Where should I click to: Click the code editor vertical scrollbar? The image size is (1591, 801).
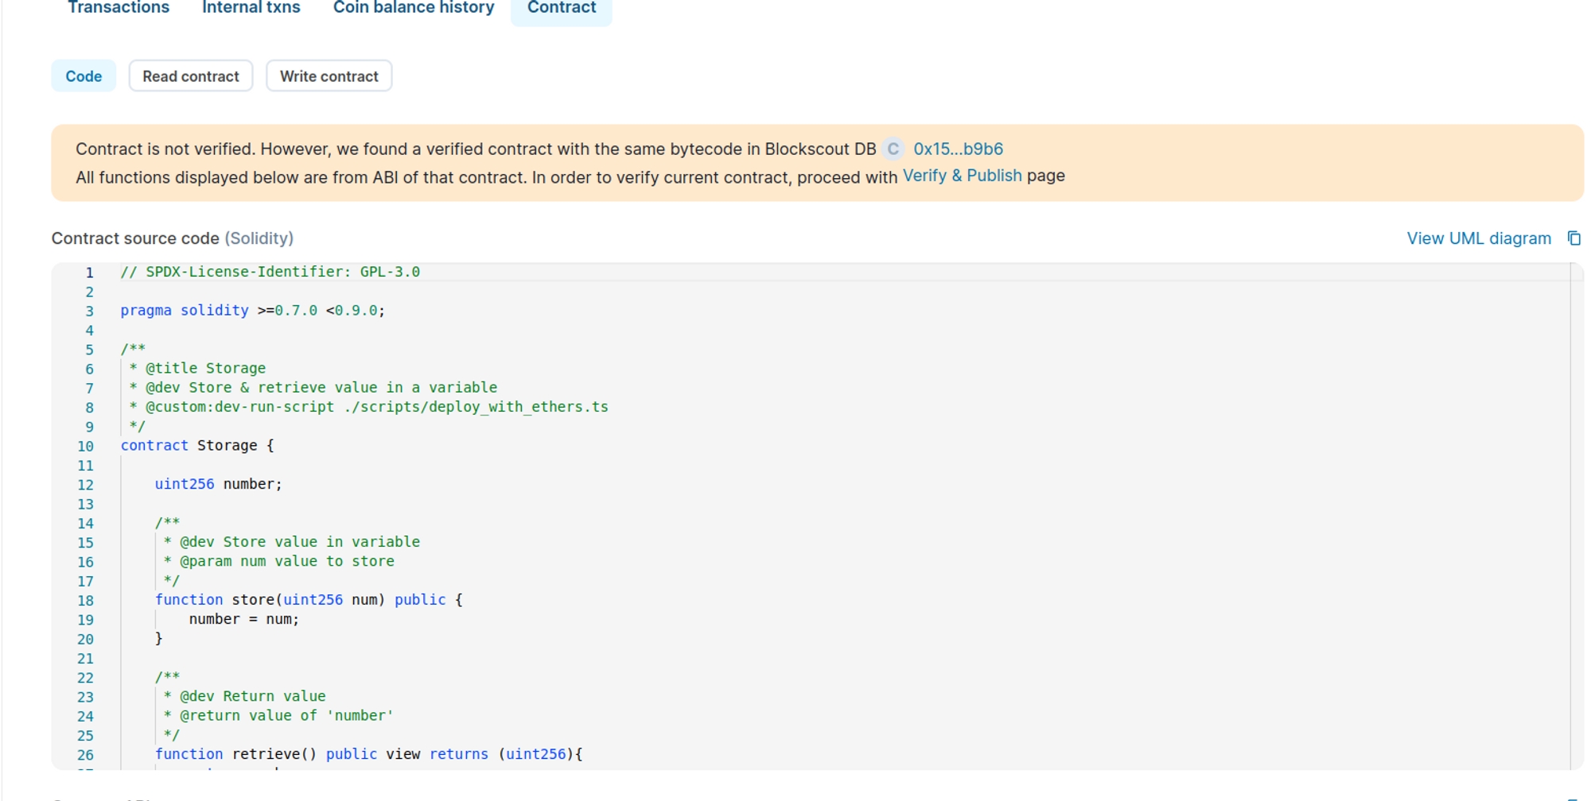1577,517
